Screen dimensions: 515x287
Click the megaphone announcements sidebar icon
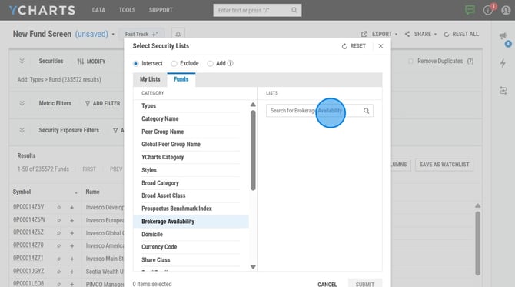pyautogui.click(x=503, y=36)
